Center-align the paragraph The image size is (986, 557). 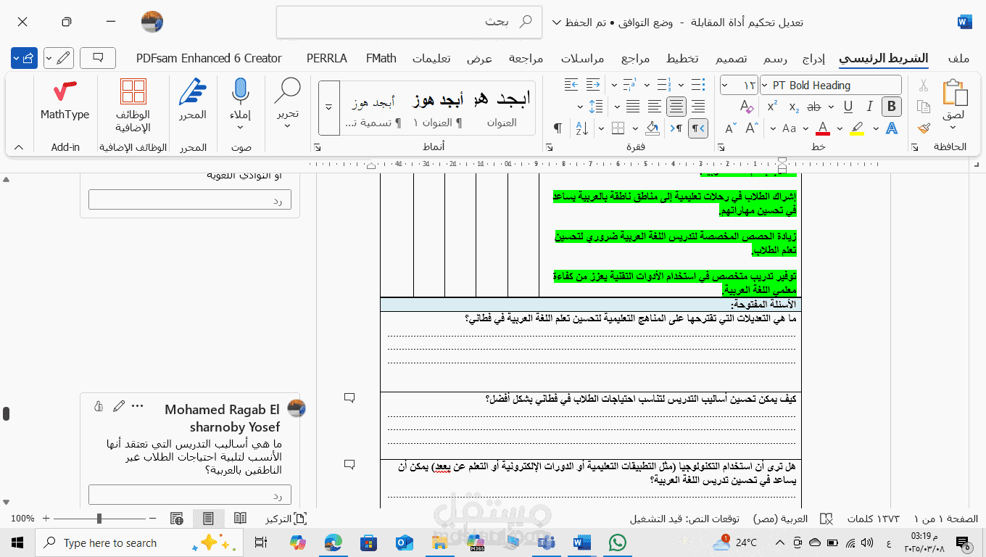point(676,107)
